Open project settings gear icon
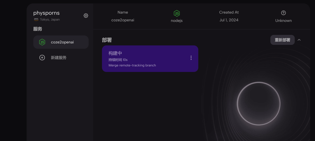315x141 pixels. click(86, 16)
